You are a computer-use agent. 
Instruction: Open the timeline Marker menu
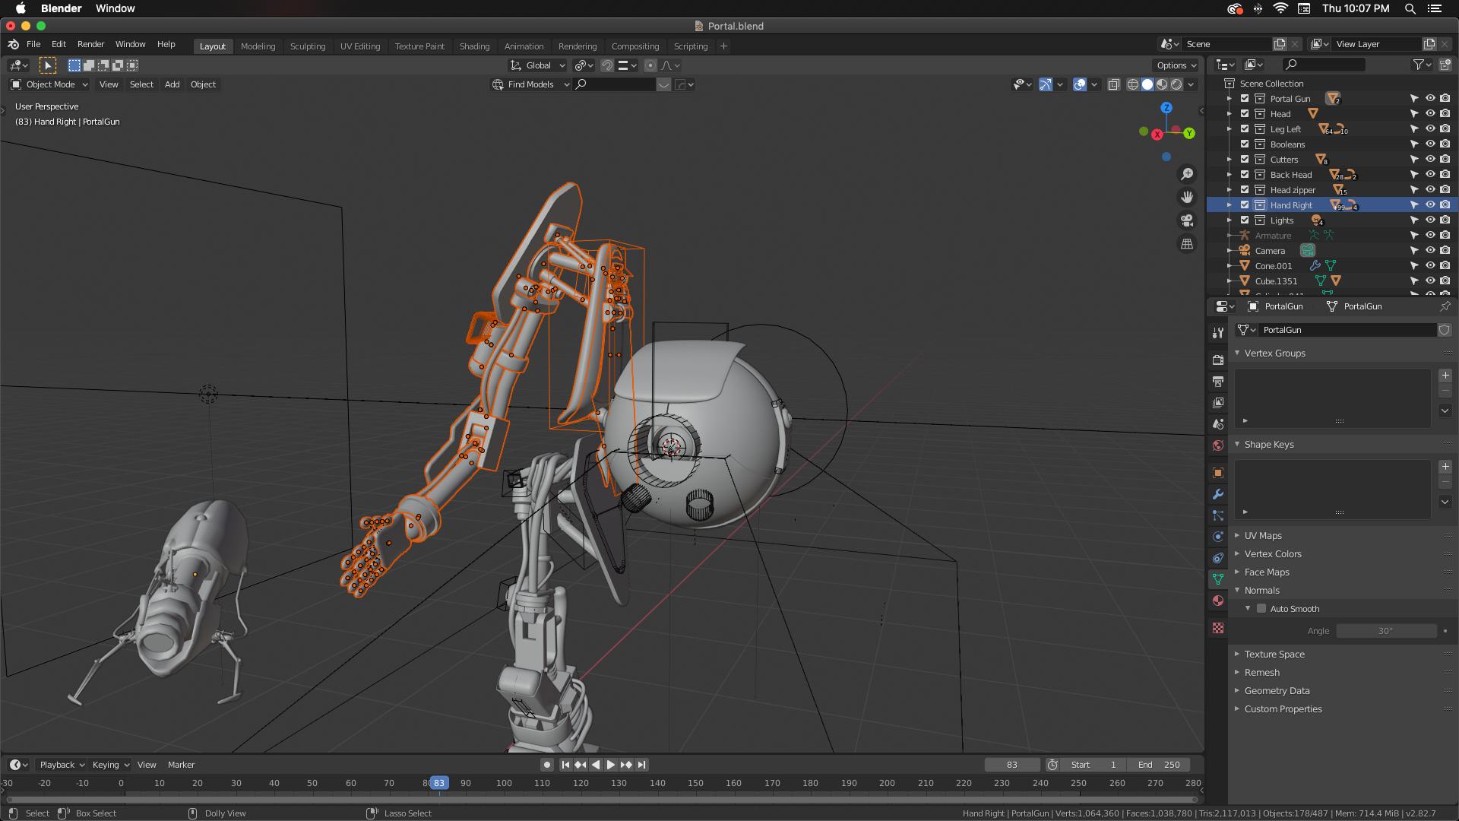[181, 765]
